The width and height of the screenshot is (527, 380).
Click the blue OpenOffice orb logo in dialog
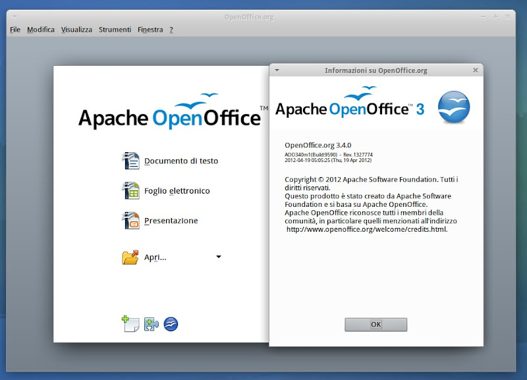point(454,107)
